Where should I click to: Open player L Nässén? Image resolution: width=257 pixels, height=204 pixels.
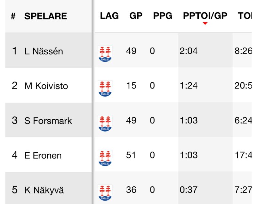tap(44, 51)
